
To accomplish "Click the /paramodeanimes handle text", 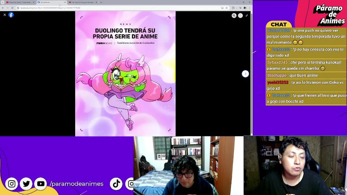I will pos(76,184).
